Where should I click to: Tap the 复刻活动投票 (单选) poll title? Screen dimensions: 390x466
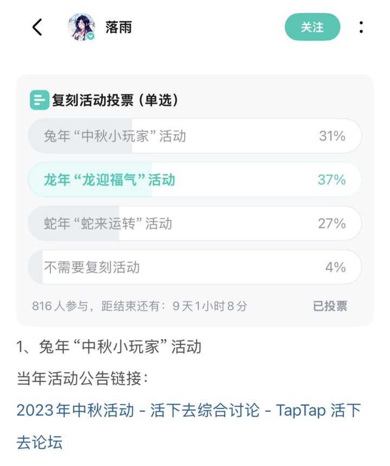115,100
